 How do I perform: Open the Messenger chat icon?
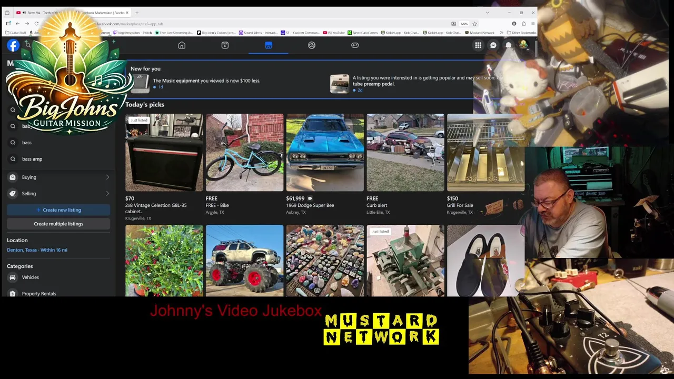493,45
